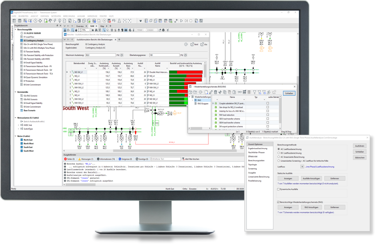Click the scissors cut icon in RAS window

(x=220, y=92)
